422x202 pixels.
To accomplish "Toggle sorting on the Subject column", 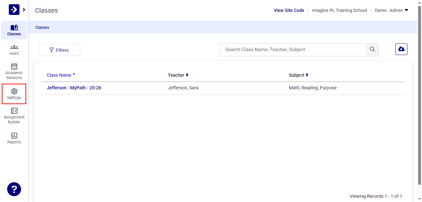I will [307, 75].
